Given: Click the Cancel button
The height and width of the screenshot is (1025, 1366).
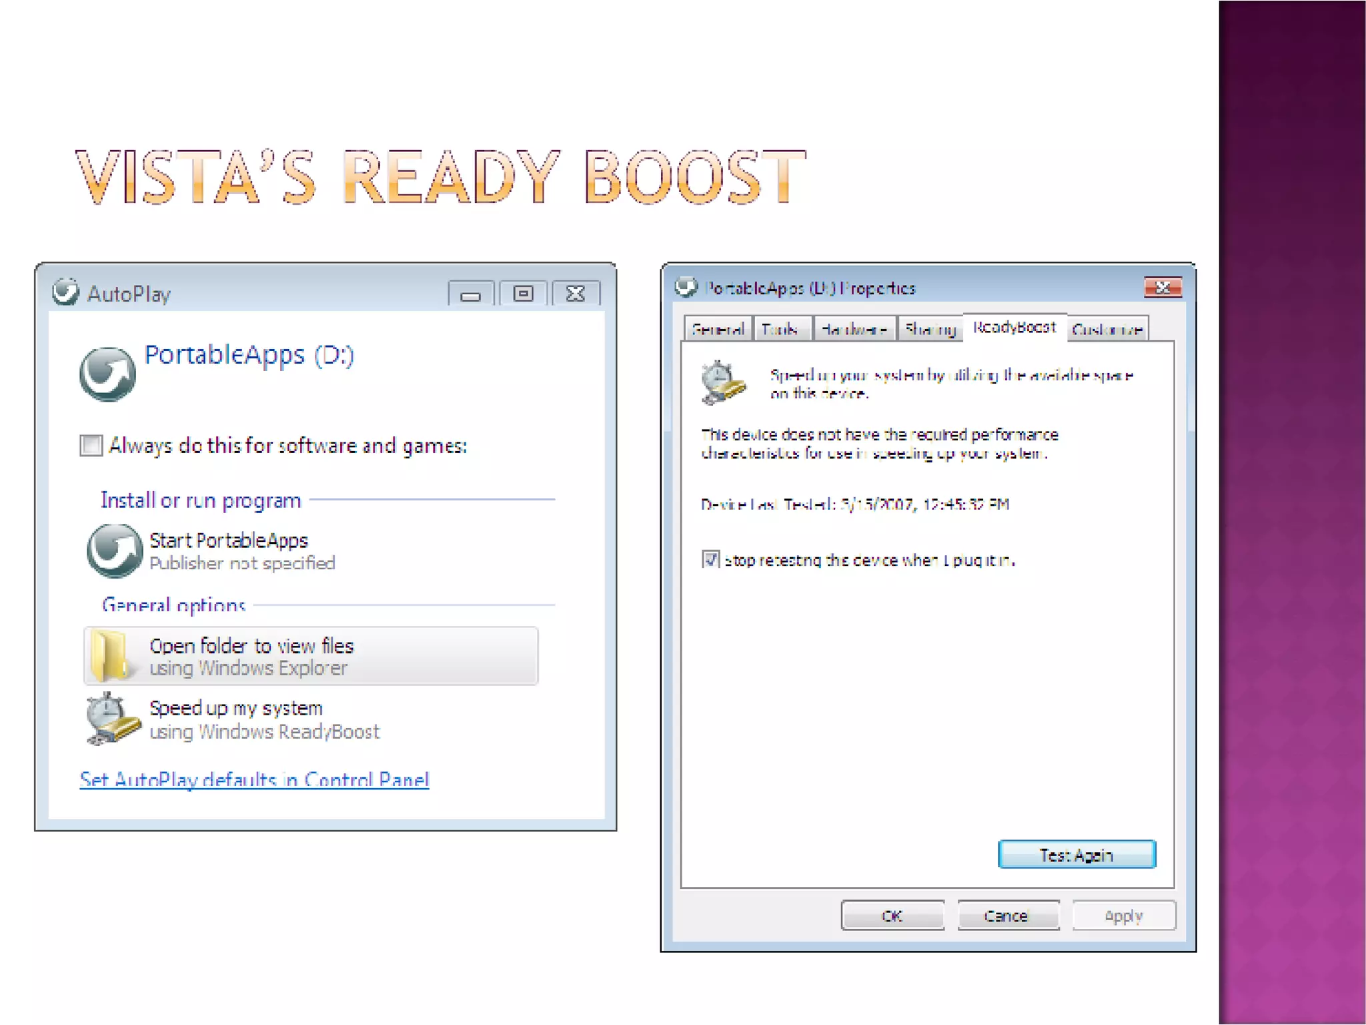Looking at the screenshot, I should tap(1007, 916).
